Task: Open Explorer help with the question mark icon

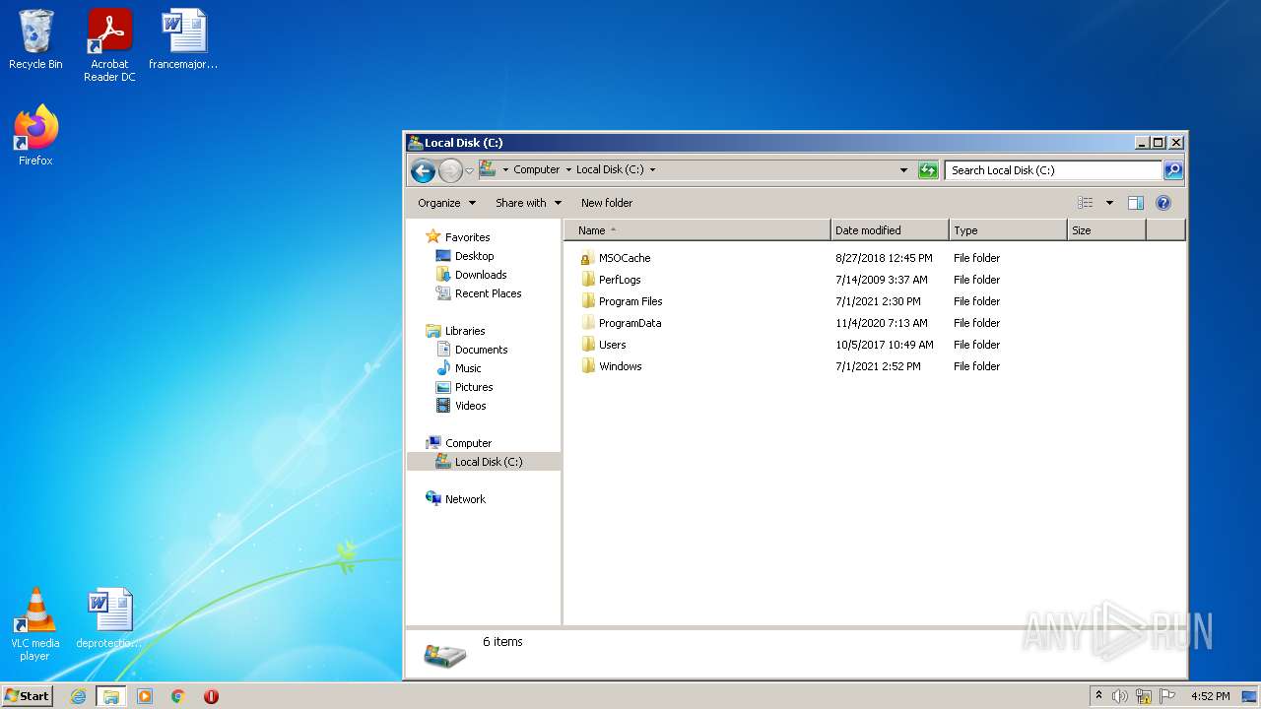Action: [1163, 203]
